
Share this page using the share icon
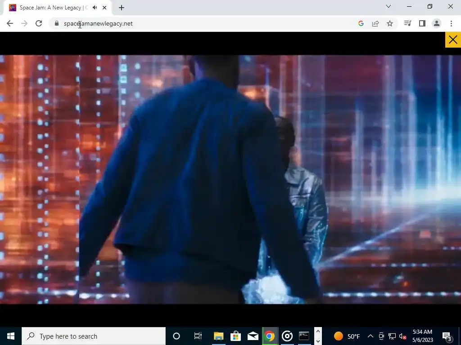375,23
